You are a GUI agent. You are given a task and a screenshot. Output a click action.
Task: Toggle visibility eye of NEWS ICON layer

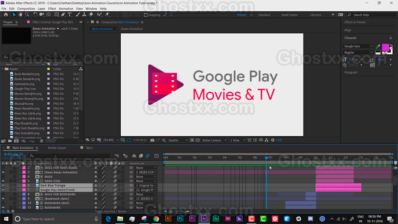coord(3,181)
